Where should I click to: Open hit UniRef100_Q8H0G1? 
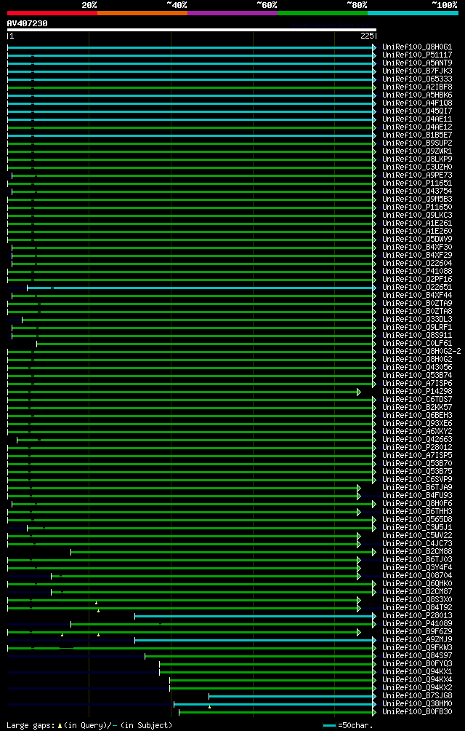(x=416, y=47)
